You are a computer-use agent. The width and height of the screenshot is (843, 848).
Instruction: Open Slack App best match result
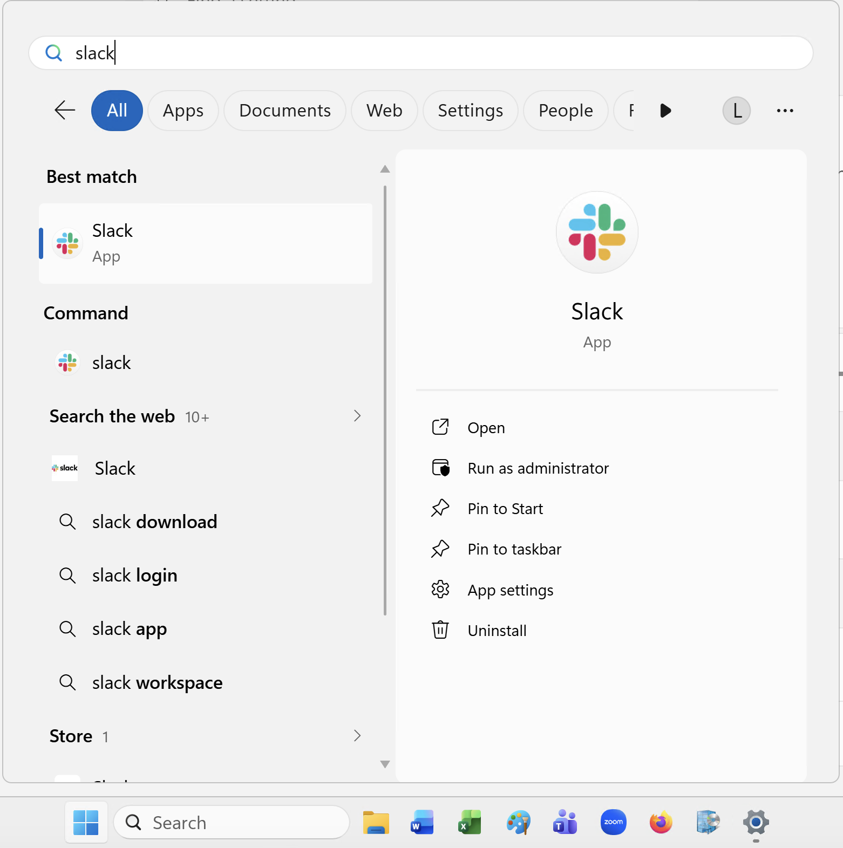pos(206,243)
